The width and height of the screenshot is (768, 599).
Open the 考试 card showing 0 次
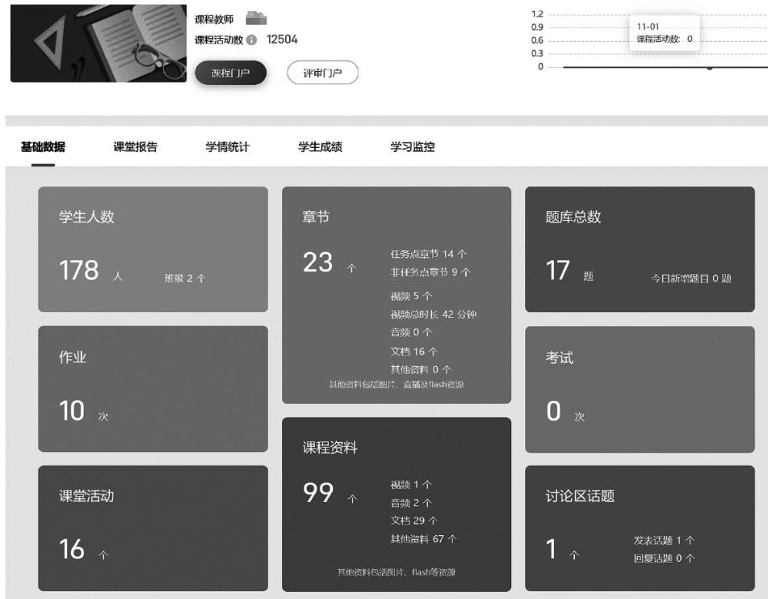point(640,388)
